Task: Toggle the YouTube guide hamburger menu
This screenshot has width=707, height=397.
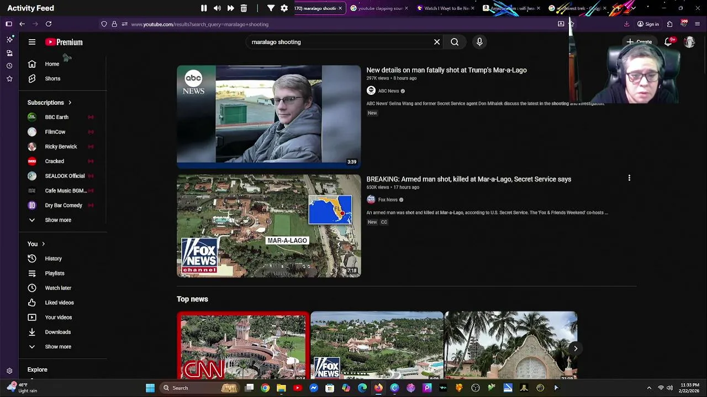Action: pyautogui.click(x=32, y=42)
